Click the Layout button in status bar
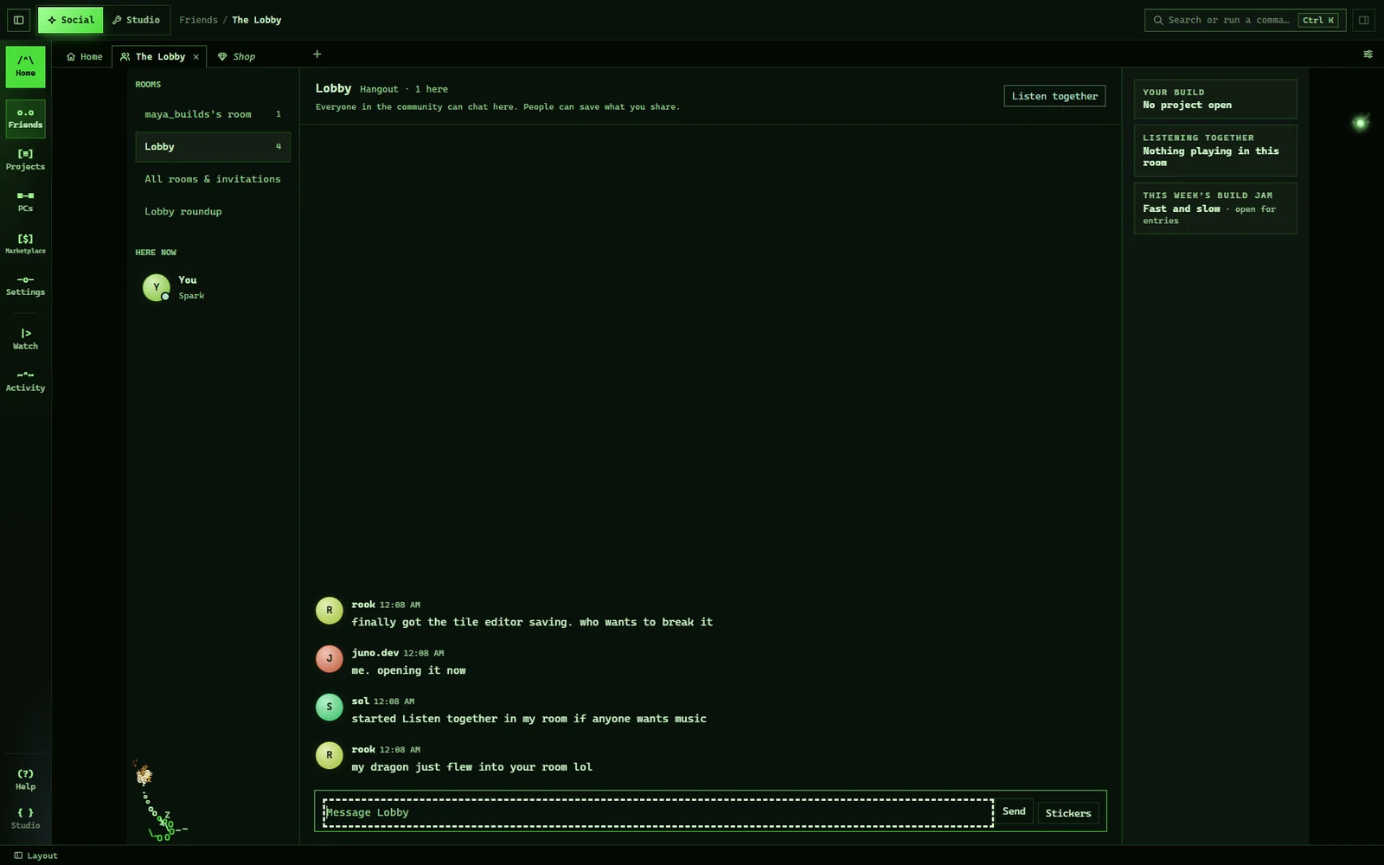 click(35, 855)
